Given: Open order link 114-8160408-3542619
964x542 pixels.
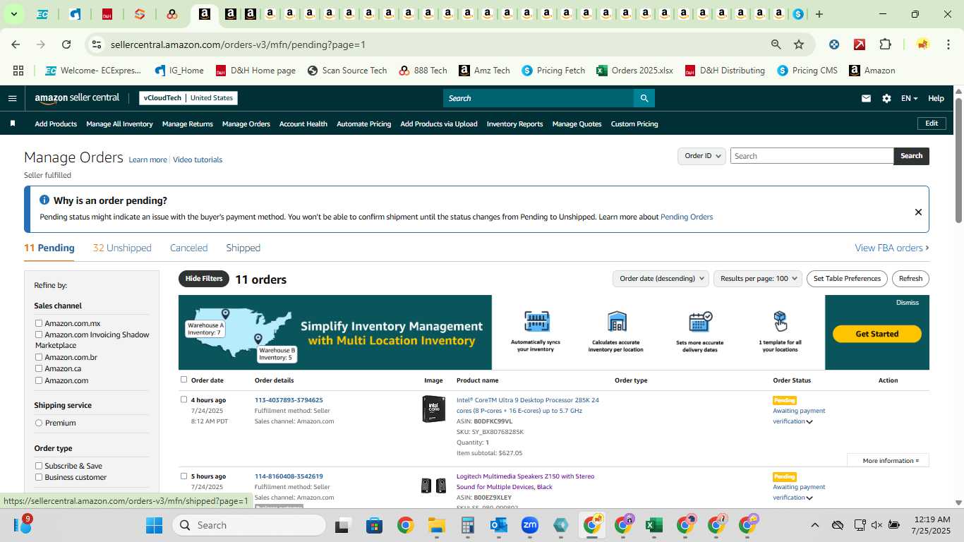Looking at the screenshot, I should 289,476.
